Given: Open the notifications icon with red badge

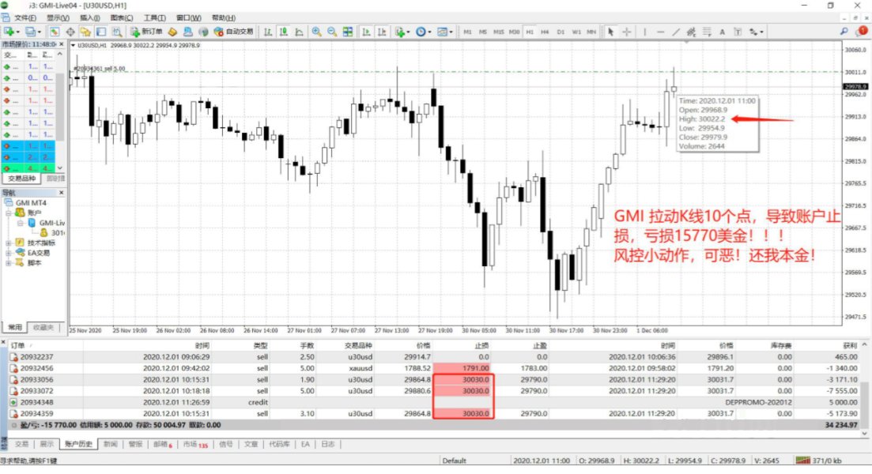Looking at the screenshot, I should point(862,32).
